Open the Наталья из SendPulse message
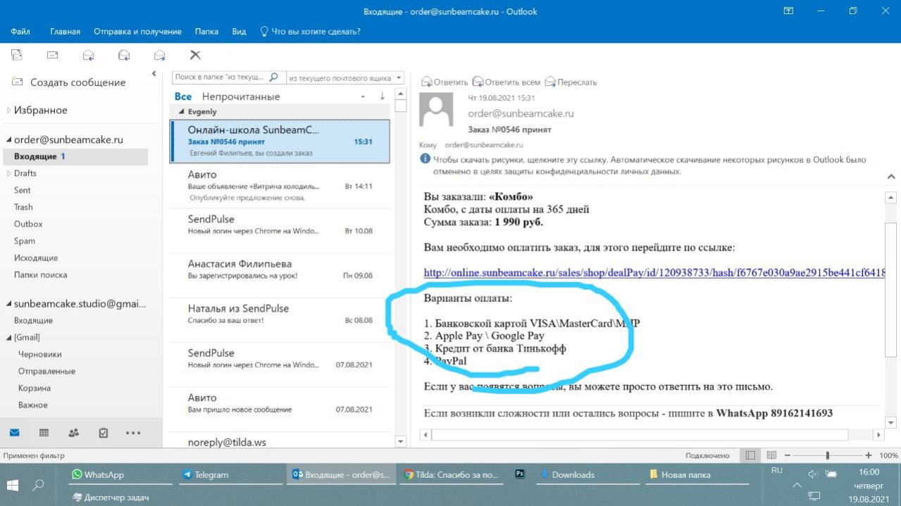The height and width of the screenshot is (506, 901). coord(280,320)
